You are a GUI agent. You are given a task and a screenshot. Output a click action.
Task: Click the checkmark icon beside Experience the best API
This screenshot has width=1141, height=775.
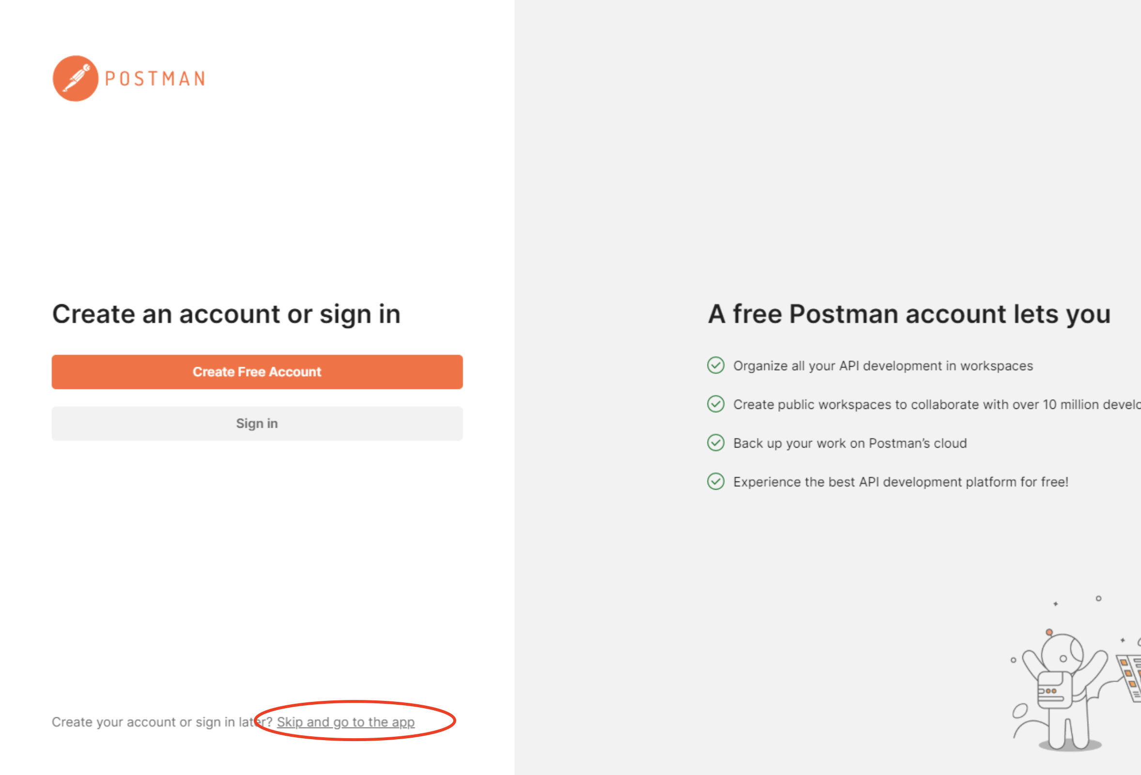[715, 482]
